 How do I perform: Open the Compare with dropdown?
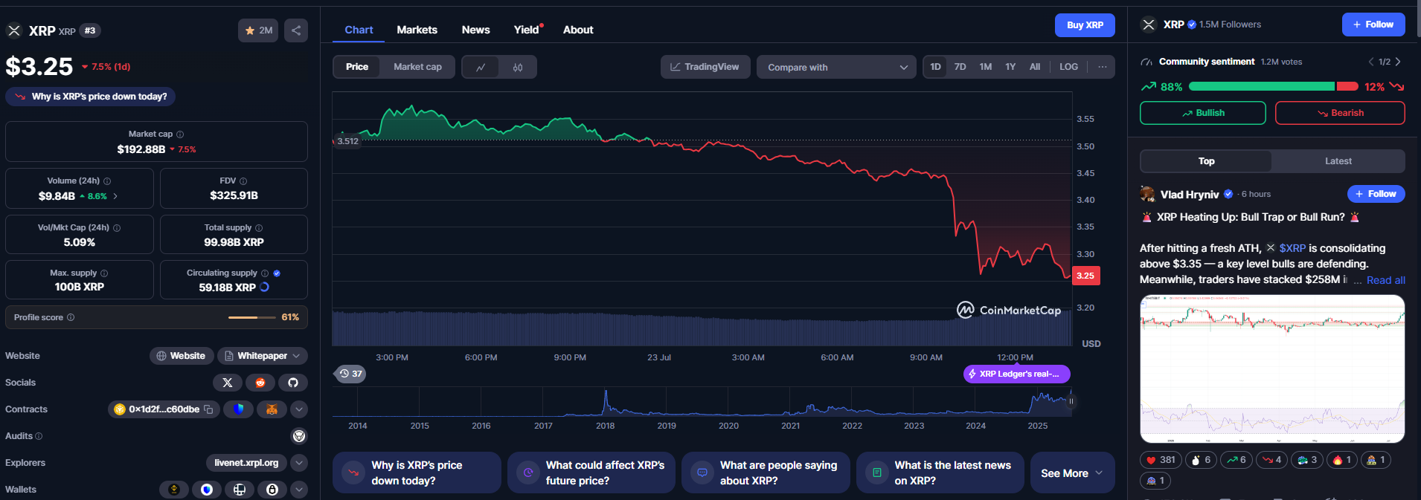pyautogui.click(x=836, y=67)
